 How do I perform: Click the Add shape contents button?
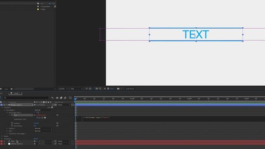click(52, 107)
